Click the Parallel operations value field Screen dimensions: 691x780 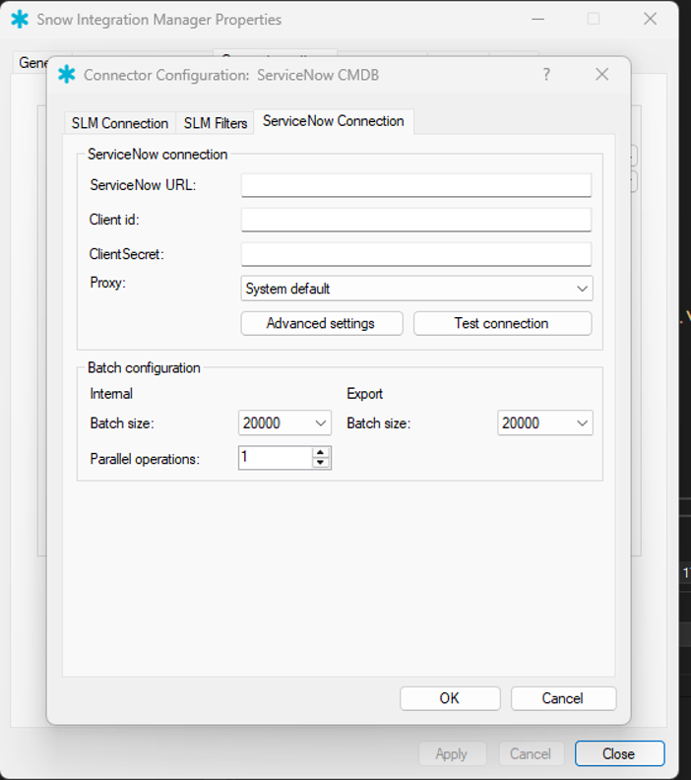pyautogui.click(x=276, y=458)
